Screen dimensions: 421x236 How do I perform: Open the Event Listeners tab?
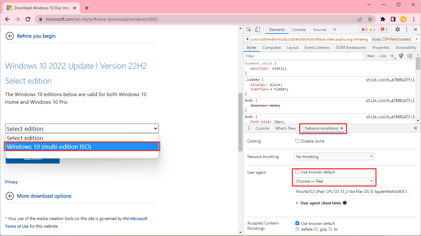[317, 48]
